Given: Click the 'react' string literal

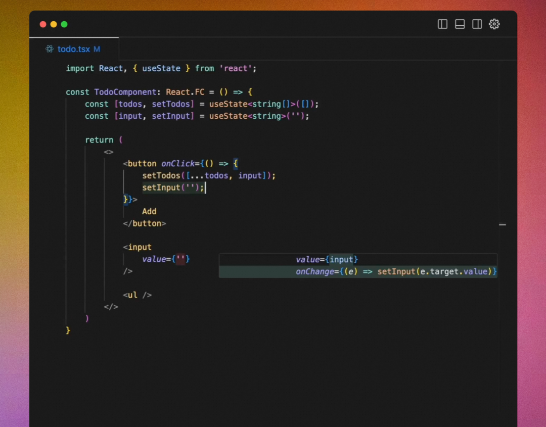Looking at the screenshot, I should click(x=236, y=69).
